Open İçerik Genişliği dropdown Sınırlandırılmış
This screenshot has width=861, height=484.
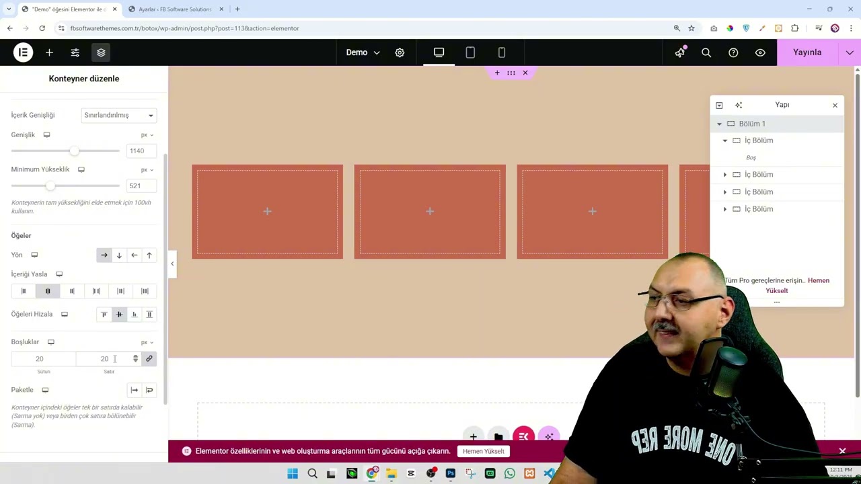[118, 115]
